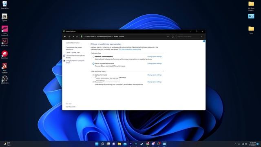Click the Forward navigation arrow
261x147 pixels.
click(69, 36)
